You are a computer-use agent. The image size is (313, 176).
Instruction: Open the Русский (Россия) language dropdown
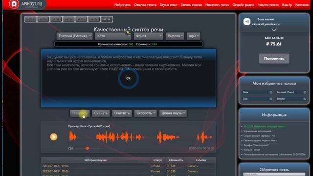point(74,36)
